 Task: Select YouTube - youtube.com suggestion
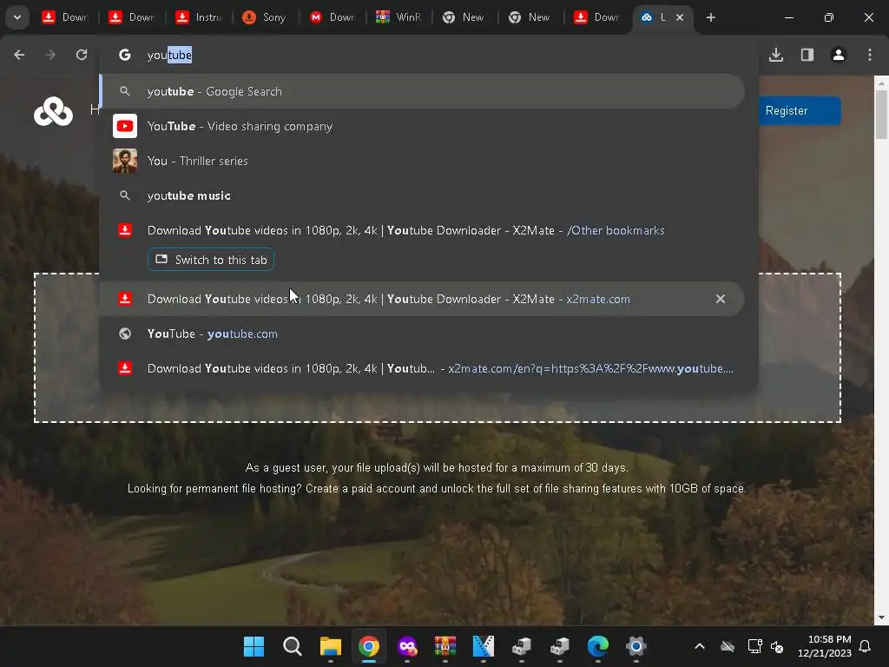click(423, 333)
